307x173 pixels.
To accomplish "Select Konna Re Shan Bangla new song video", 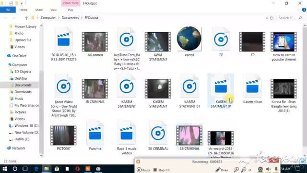I will click(x=283, y=88).
